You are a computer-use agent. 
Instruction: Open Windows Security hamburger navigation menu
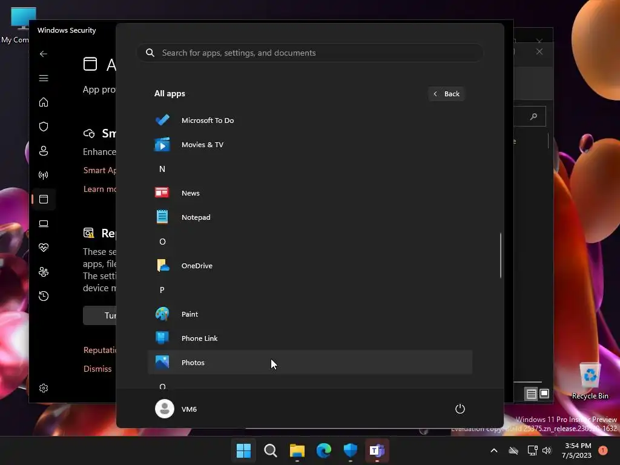pyautogui.click(x=44, y=78)
